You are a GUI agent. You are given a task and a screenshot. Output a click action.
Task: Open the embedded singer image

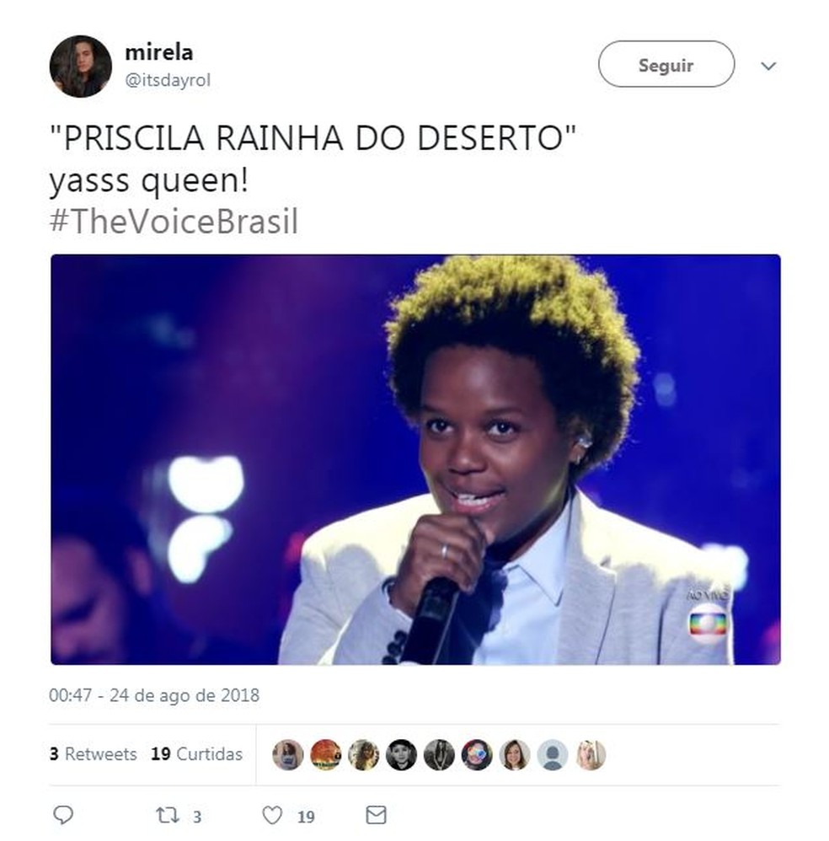point(415,459)
